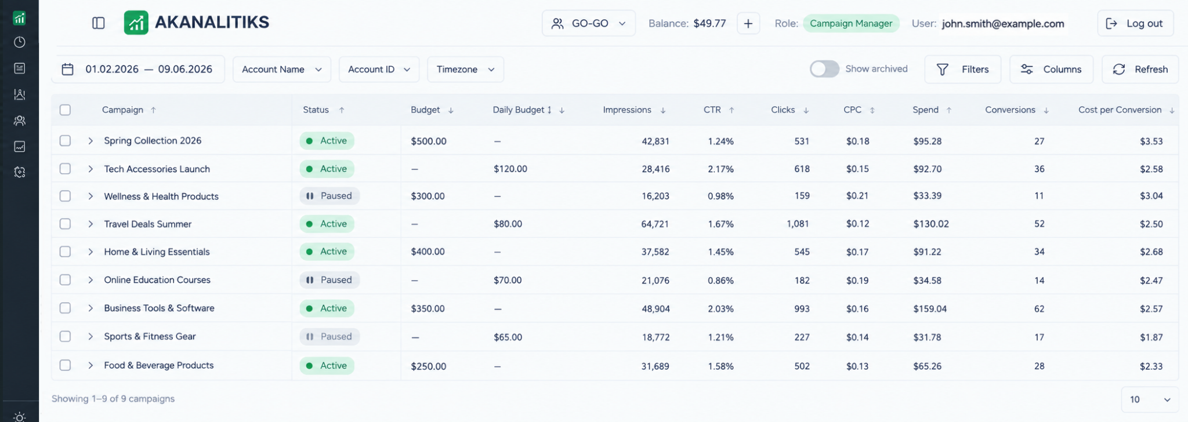Open the presenter board sidebar icon
Screen dimensions: 1188x422
(19, 94)
